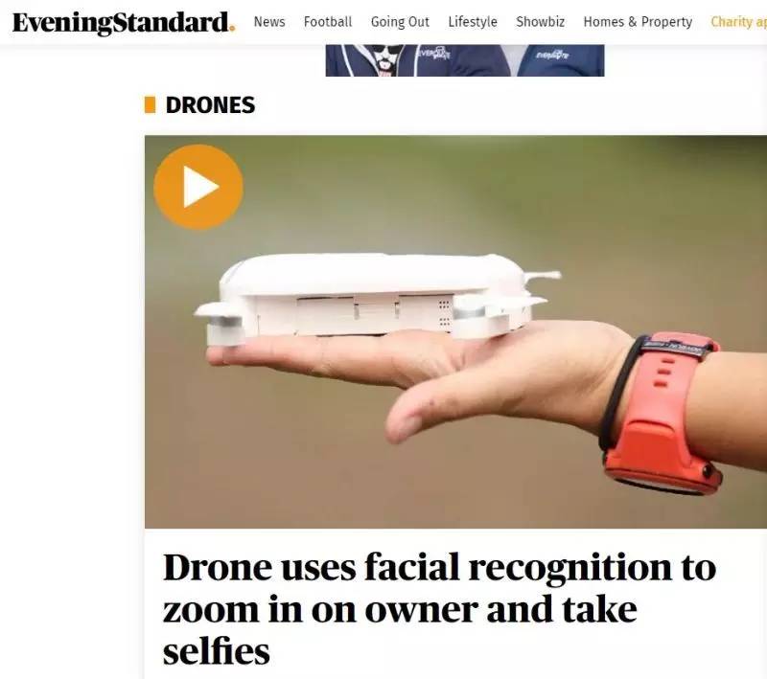Screen dimensions: 767x679
Task: Click the white drone in the photo
Action: pos(377,297)
